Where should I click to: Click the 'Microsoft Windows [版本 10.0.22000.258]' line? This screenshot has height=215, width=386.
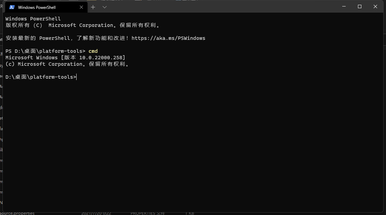[x=65, y=58]
